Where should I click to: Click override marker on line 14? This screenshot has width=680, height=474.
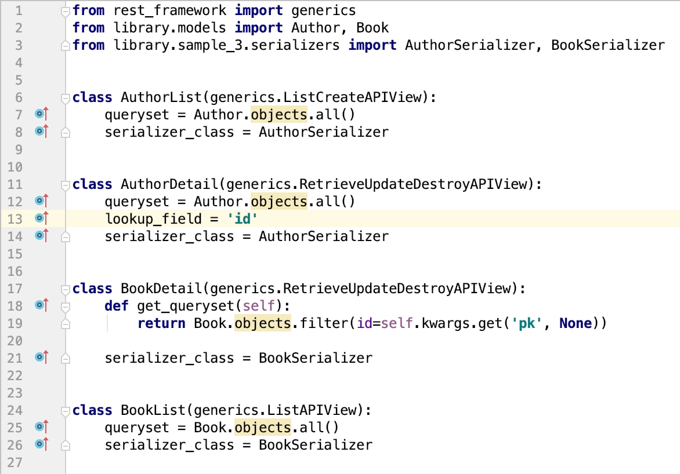(41, 236)
